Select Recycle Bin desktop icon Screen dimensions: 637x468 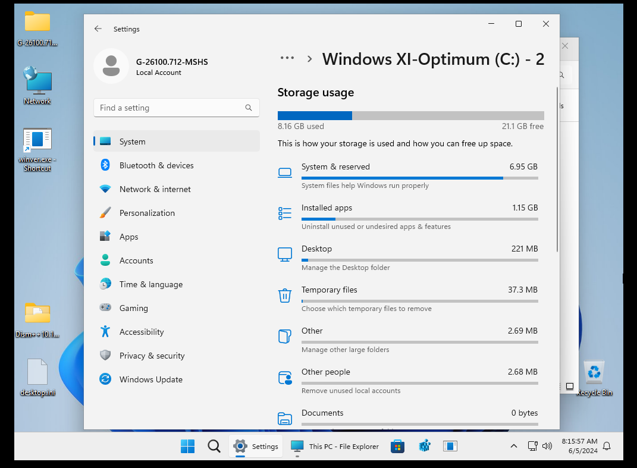pyautogui.click(x=594, y=378)
